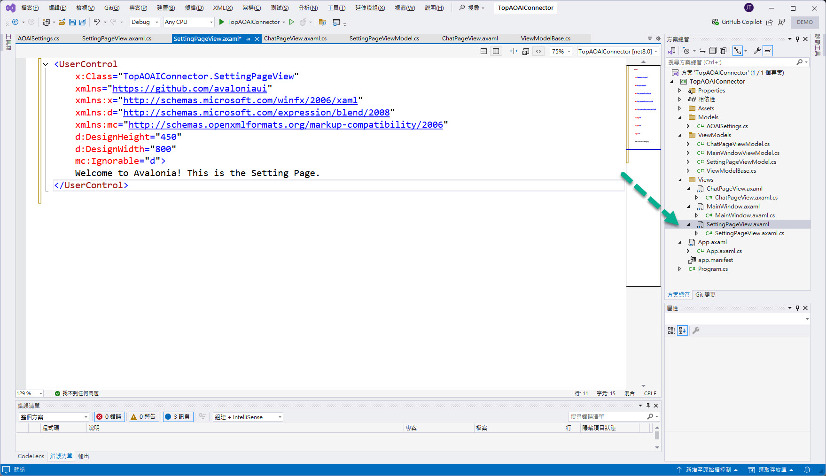Switch Solution Explorer to solution/folder view icon

click(672, 51)
